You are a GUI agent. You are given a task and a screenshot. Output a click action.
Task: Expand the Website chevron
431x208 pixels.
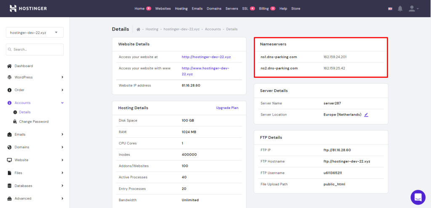coord(62,160)
